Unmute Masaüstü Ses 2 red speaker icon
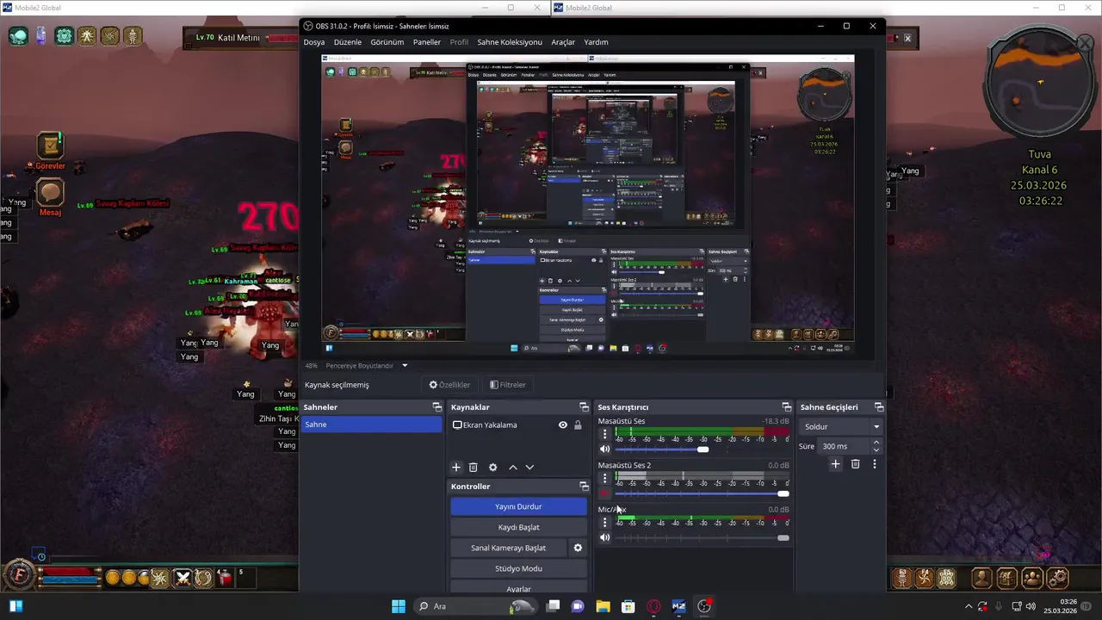Image resolution: width=1102 pixels, height=620 pixels. [x=604, y=493]
